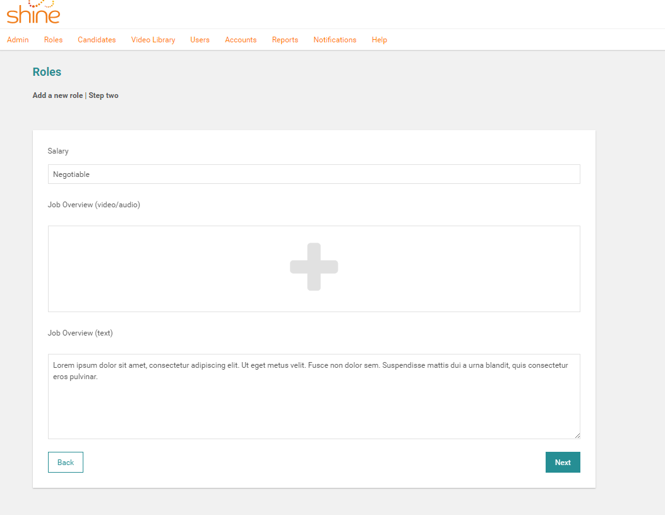Click the plus icon to add video
The width and height of the screenshot is (665, 515).
(x=314, y=267)
